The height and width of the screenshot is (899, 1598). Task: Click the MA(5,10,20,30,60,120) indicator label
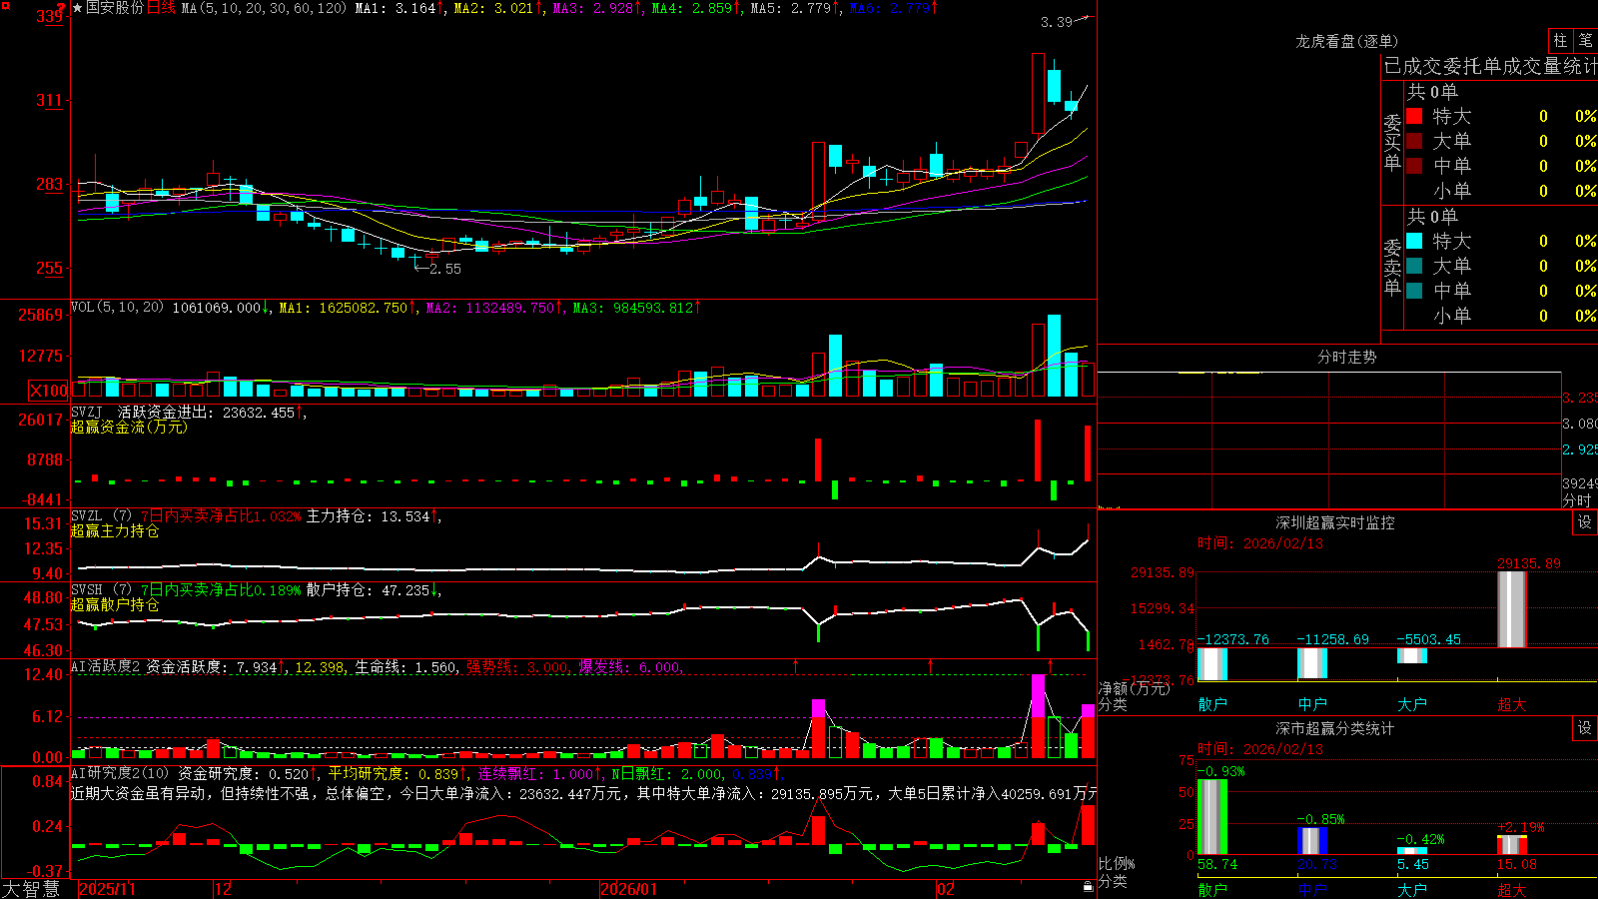pyautogui.click(x=264, y=8)
